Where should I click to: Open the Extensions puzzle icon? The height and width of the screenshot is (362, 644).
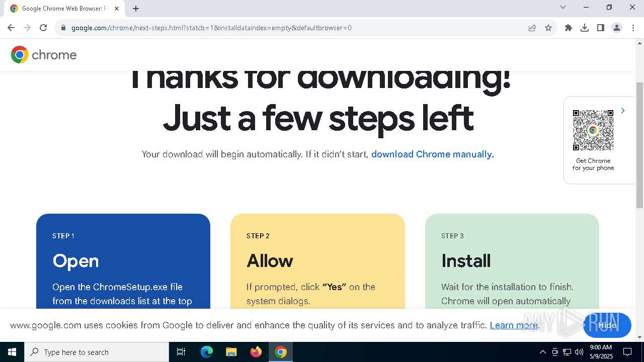click(569, 28)
